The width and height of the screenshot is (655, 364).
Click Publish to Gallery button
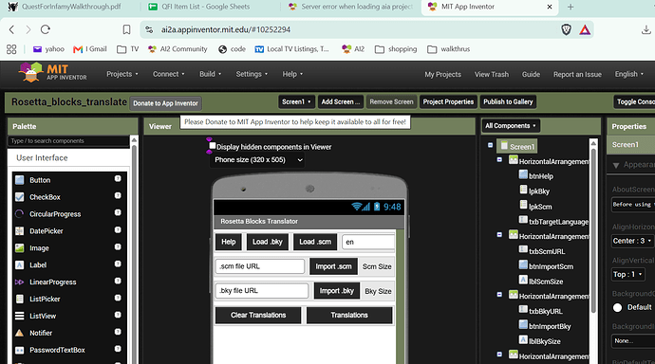point(508,101)
